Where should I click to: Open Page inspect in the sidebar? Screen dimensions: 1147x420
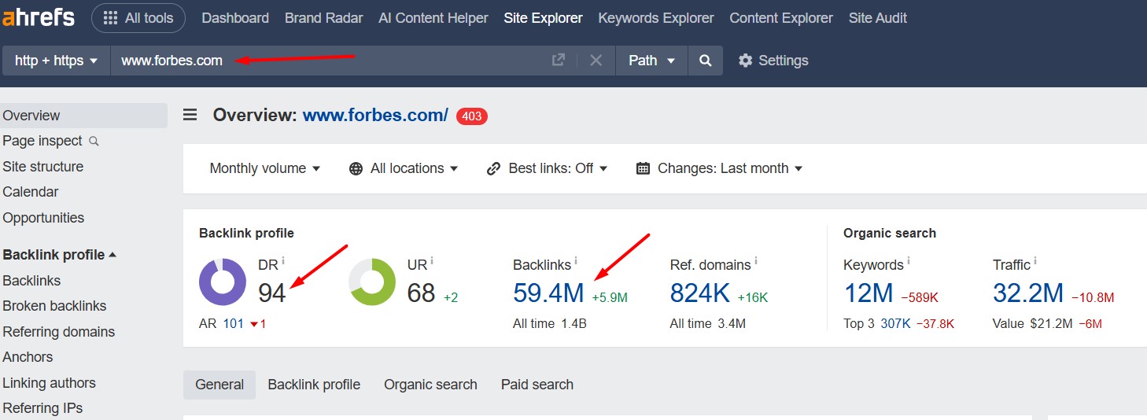tap(42, 141)
